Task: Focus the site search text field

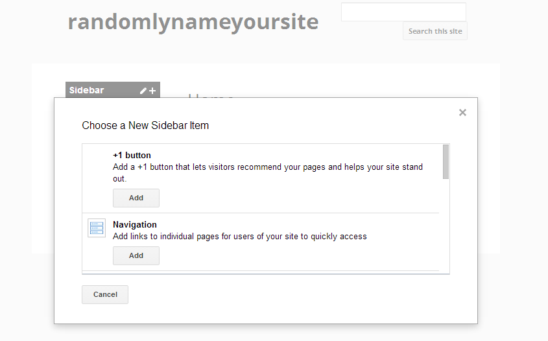Action: point(403,12)
